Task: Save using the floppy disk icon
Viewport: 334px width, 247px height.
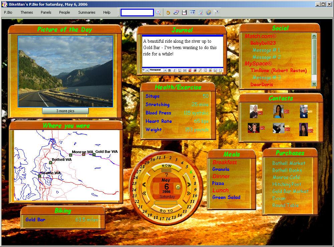Action: tap(184, 12)
